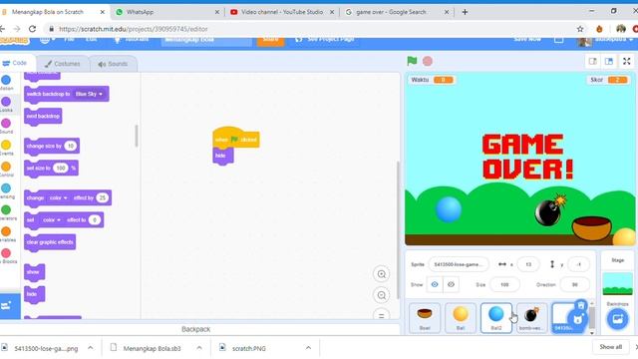Open the account username dropdown menu
638x359 pixels.
pyautogui.click(x=606, y=39)
